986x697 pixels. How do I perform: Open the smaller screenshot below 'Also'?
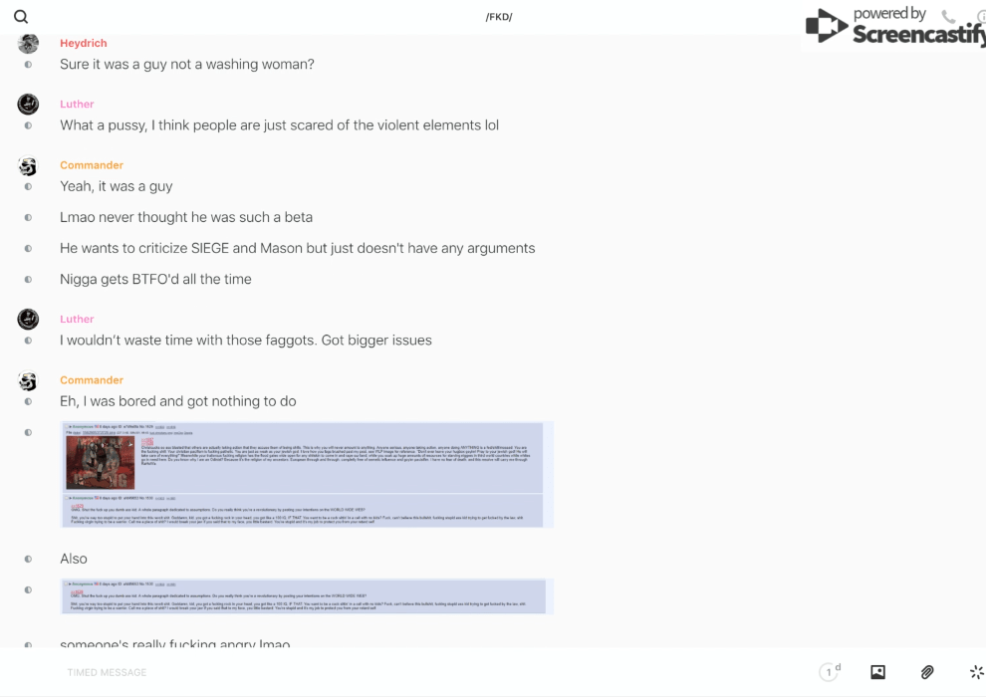coord(306,596)
